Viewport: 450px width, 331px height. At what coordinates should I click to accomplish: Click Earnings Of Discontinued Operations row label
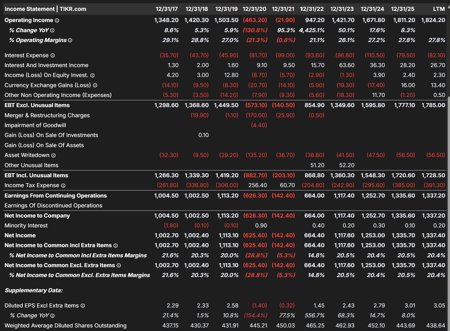53,205
